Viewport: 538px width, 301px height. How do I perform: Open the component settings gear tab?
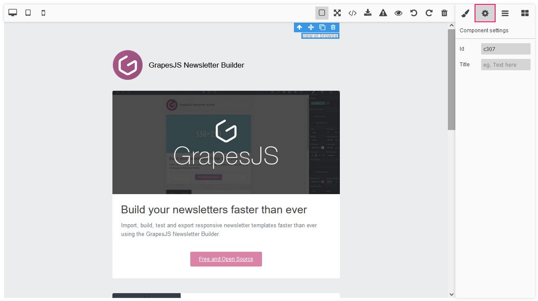485,14
